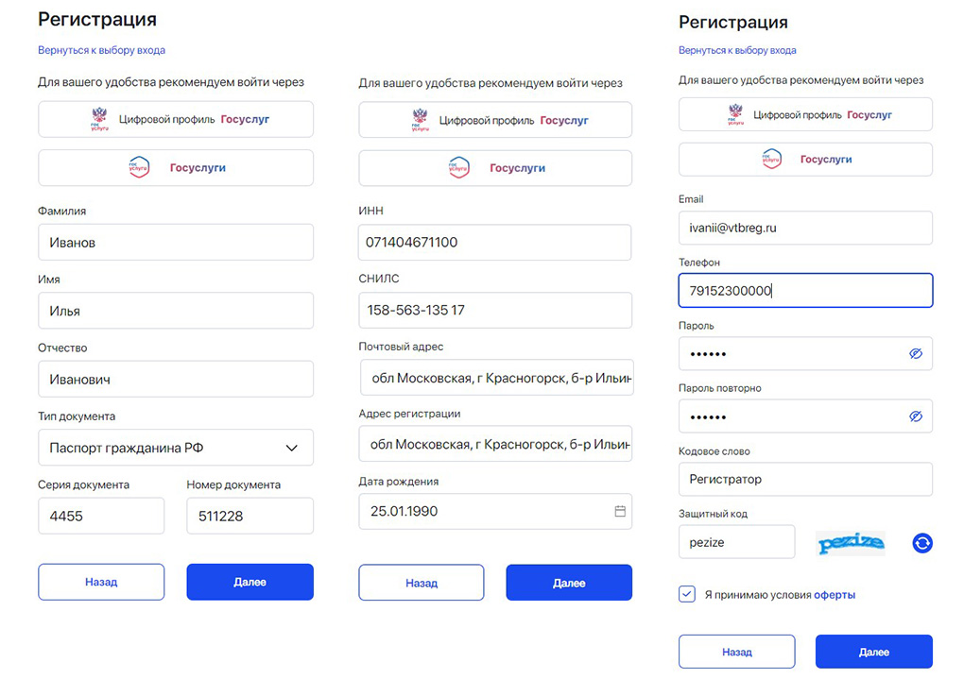Go back with Назад in middle form
Image resolution: width=964 pixels, height=679 pixels.
pos(422,583)
